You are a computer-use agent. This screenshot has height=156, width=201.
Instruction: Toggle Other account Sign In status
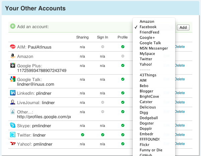(103, 112)
